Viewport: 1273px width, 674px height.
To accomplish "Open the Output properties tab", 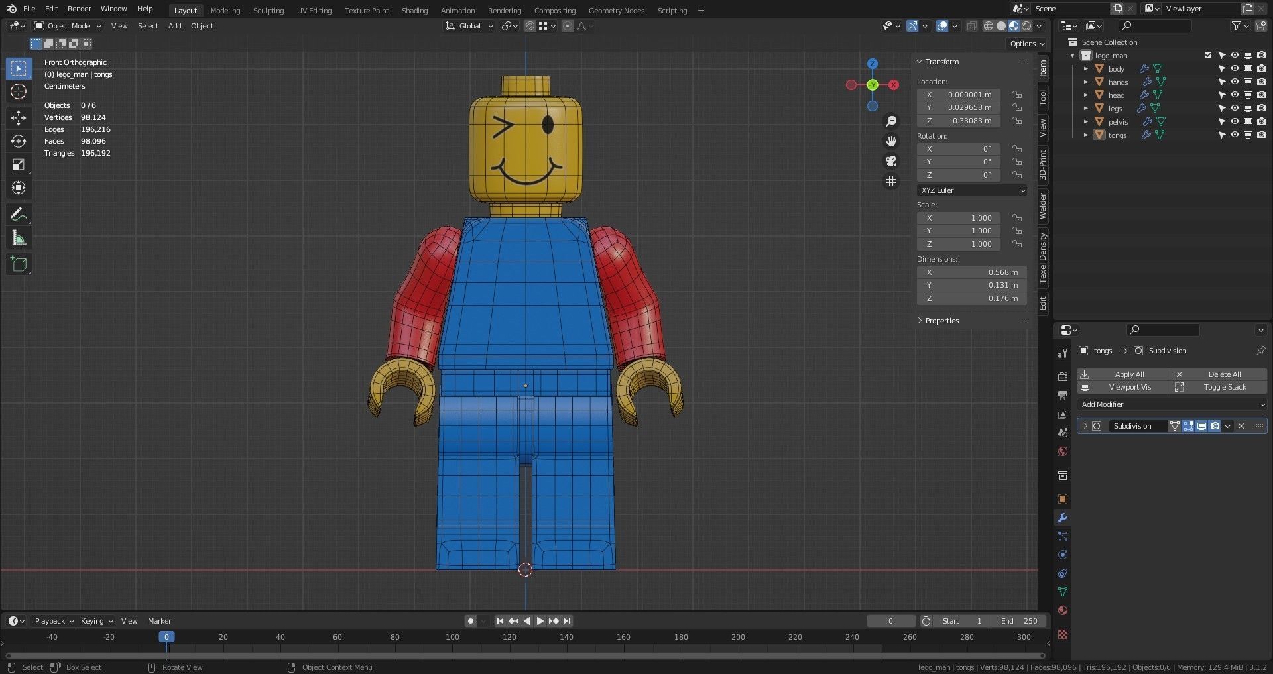I will click(x=1063, y=396).
